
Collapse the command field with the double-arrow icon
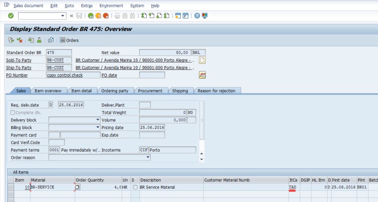point(72,16)
